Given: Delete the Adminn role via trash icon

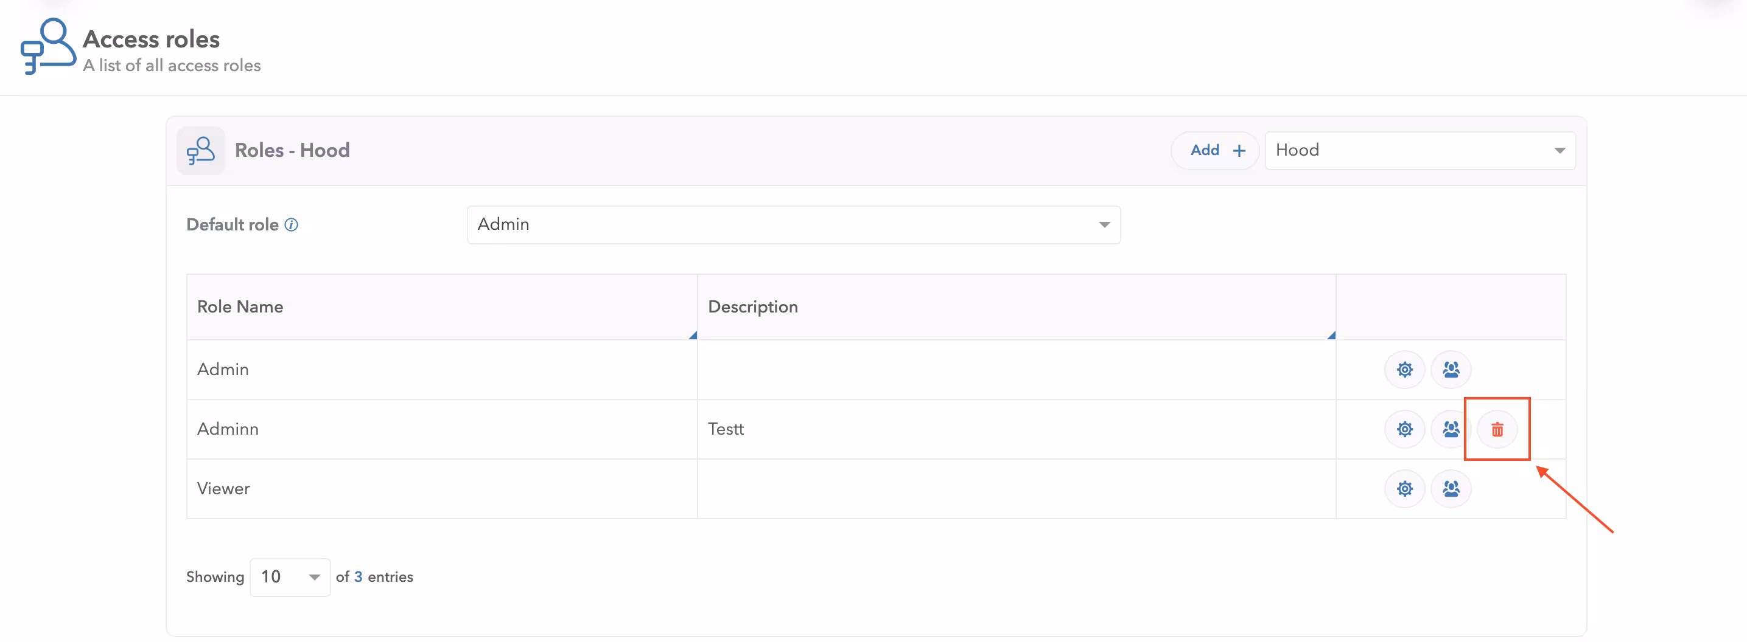Looking at the screenshot, I should click(1497, 429).
